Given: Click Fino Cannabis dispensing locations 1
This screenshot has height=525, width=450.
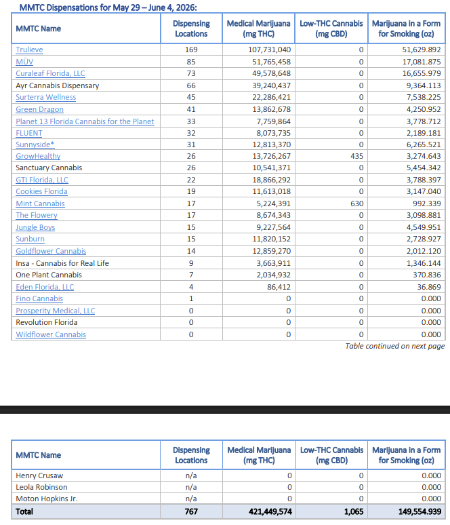Looking at the screenshot, I should point(191,298).
